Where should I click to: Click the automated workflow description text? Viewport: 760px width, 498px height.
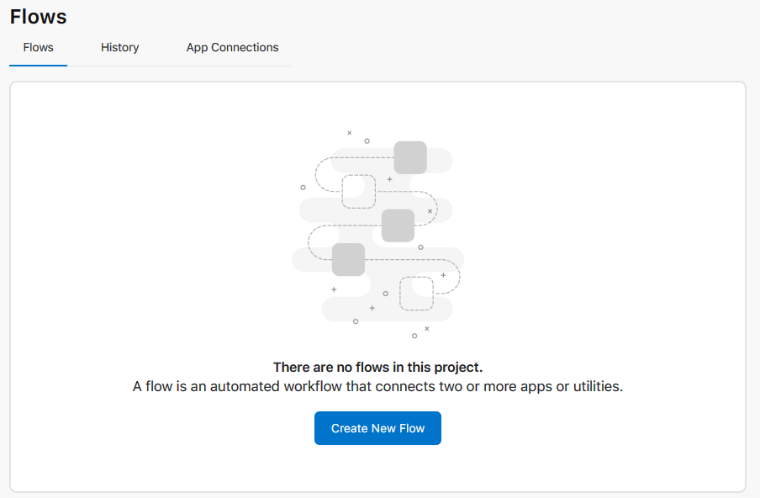pos(377,388)
